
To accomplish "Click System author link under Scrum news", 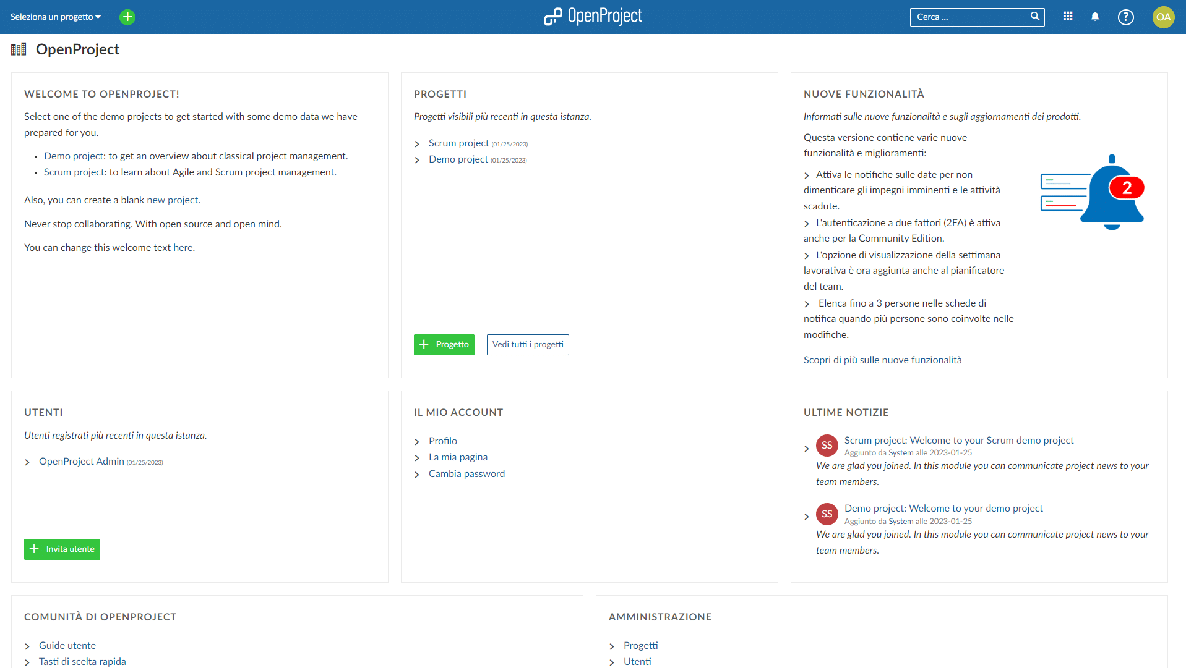I will point(901,453).
